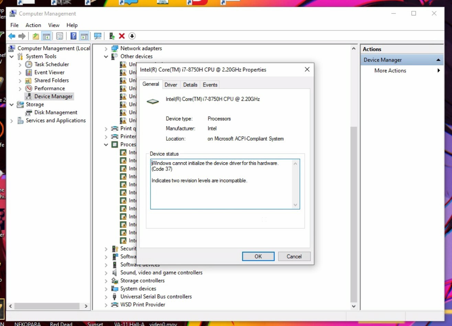452x326 pixels.
Task: Click the blue Help question mark icon
Action: tap(74, 36)
